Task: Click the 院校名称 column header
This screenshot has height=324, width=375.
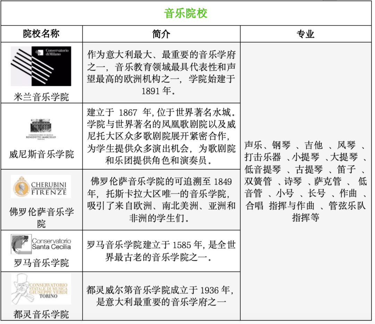Action: [x=41, y=34]
